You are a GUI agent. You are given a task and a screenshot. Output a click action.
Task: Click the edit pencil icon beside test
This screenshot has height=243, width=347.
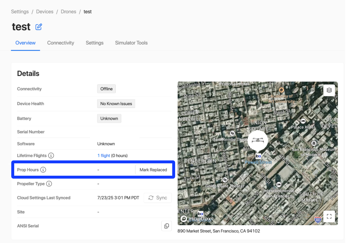[x=39, y=27]
